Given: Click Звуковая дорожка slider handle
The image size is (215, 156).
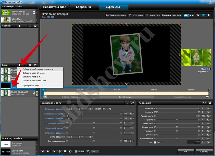Looking at the screenshot, I should [x=94, y=141].
